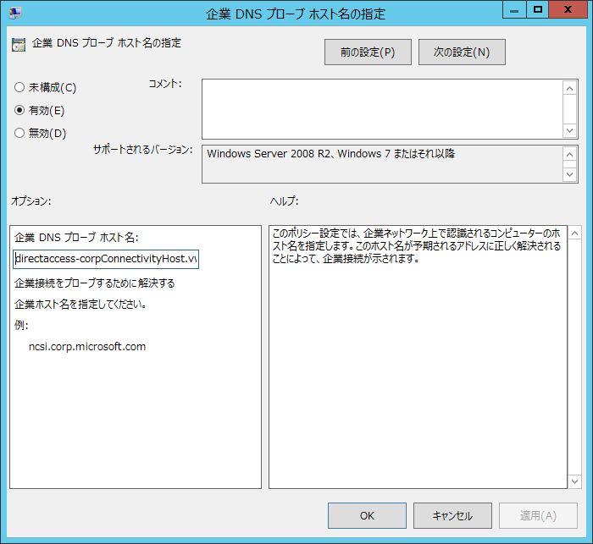This screenshot has height=544, width=593.
Task: Click supported versions scroll down arrow
Action: click(x=570, y=174)
